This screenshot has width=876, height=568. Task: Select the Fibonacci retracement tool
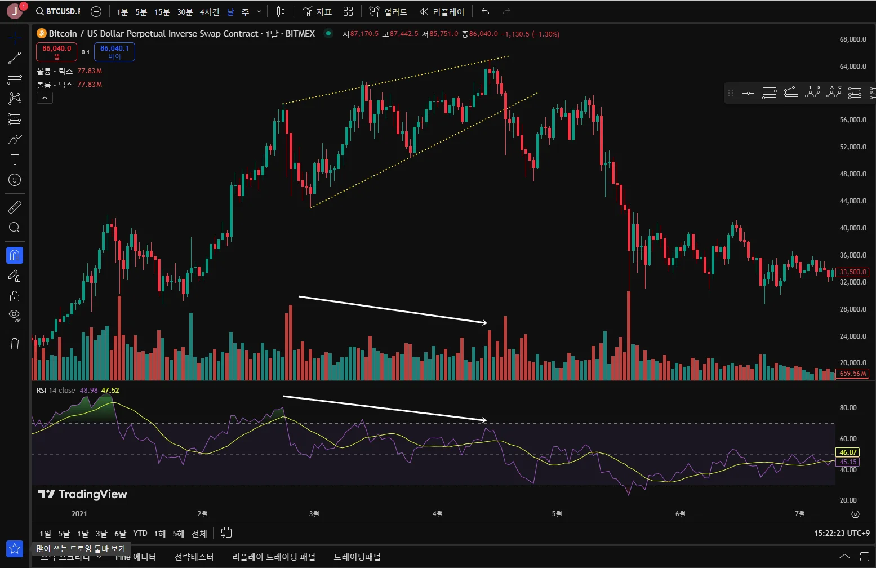(15, 78)
